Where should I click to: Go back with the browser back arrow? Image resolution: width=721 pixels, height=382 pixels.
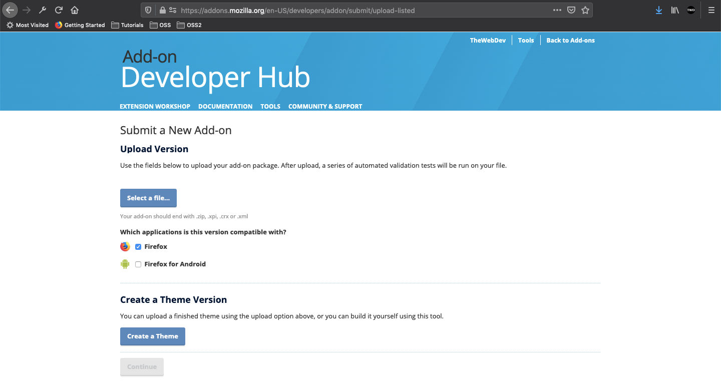[x=11, y=10]
